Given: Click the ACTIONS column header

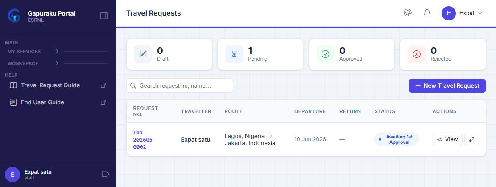Looking at the screenshot, I should click(x=444, y=111).
